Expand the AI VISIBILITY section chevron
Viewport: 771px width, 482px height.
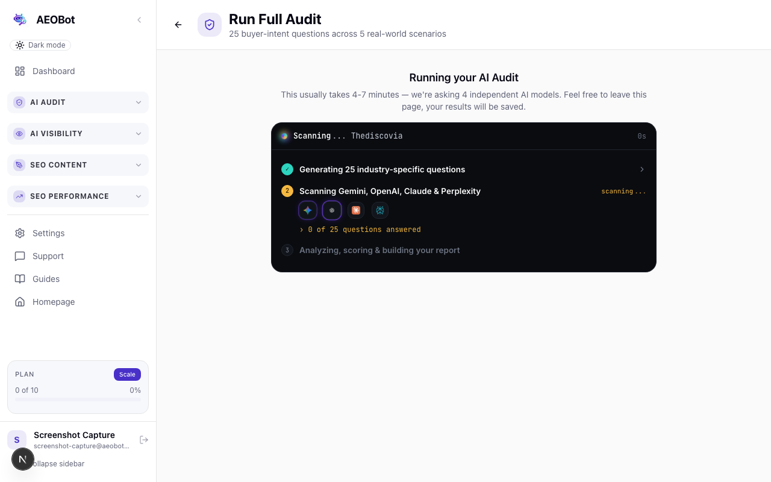tap(139, 134)
